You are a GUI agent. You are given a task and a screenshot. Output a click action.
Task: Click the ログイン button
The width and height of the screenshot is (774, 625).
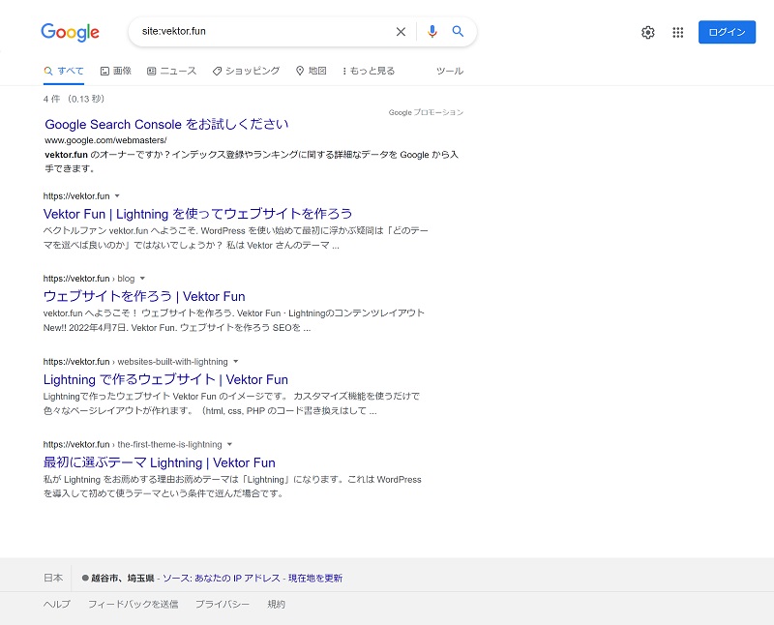[x=727, y=32]
